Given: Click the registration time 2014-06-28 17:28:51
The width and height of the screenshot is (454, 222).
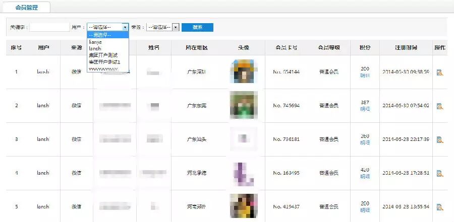Looking at the screenshot, I should click(406, 173).
